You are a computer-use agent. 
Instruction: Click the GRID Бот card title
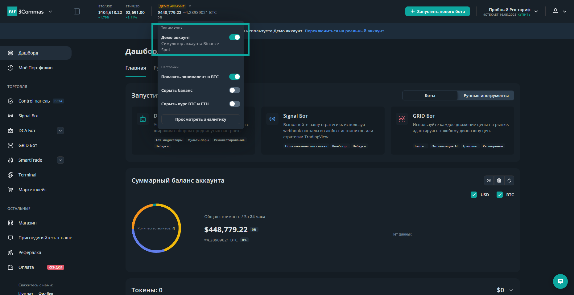coord(424,116)
